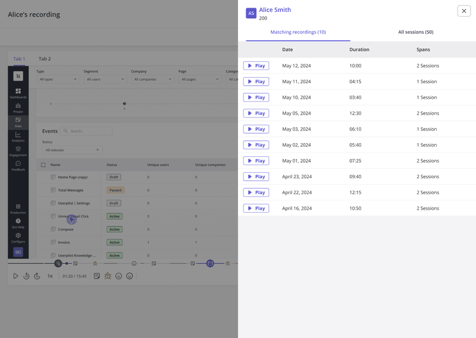
Task: Tick the select-all checkbox in Events table
Action: pos(43,165)
